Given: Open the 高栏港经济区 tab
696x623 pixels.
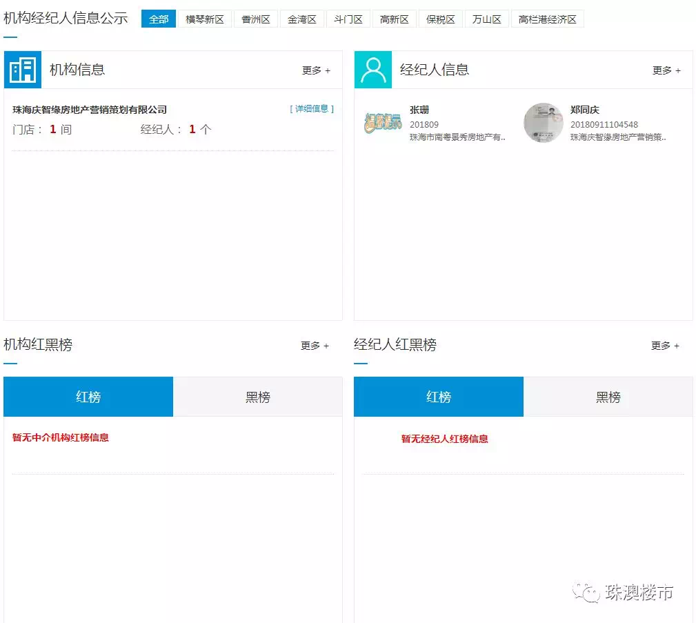Looking at the screenshot, I should (548, 19).
